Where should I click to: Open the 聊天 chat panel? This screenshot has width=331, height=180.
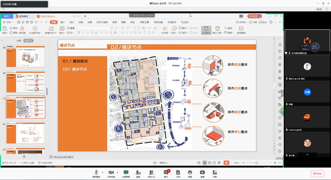166,173
